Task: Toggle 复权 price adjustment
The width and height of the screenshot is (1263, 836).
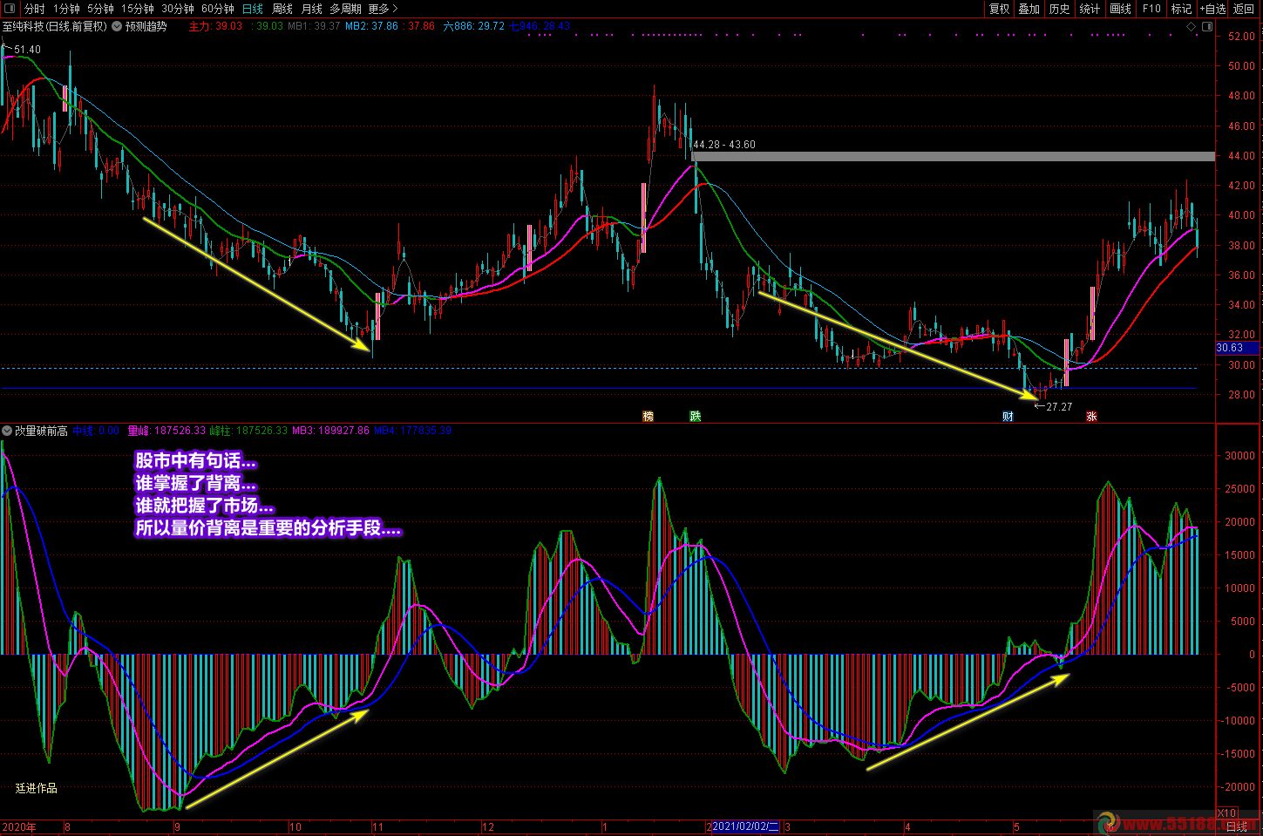Action: (999, 9)
